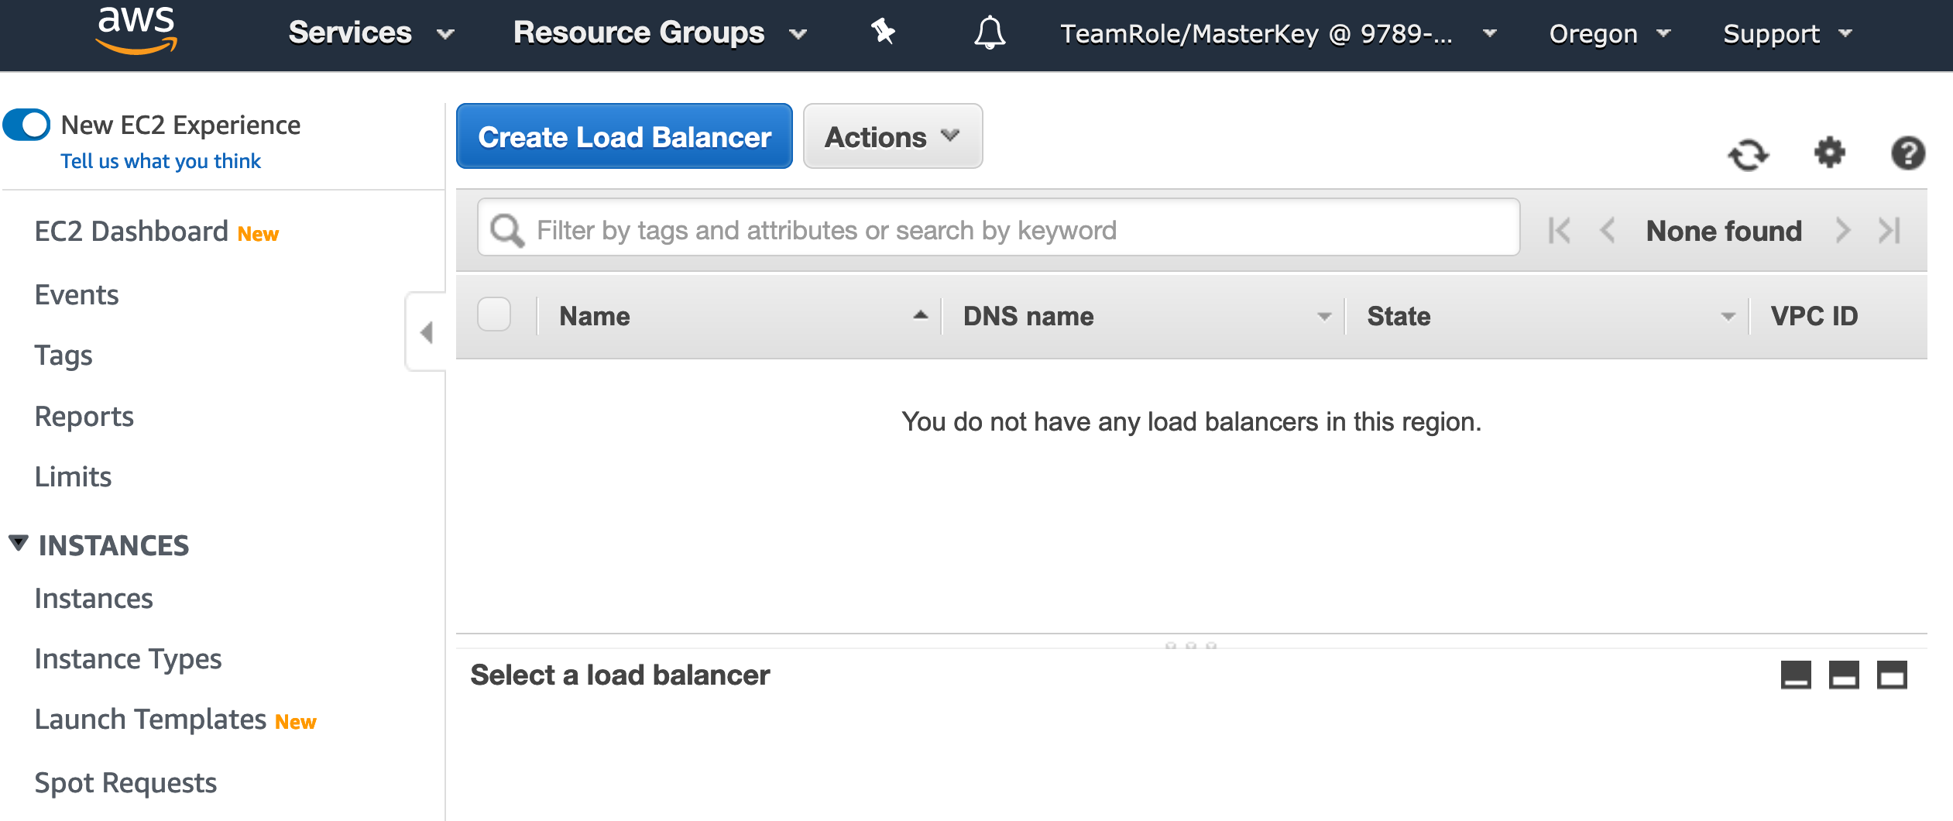1953x821 pixels.
Task: Click Create Load Balancer button
Action: (x=624, y=136)
